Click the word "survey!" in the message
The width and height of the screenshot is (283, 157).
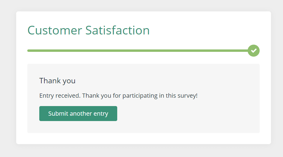(x=187, y=96)
